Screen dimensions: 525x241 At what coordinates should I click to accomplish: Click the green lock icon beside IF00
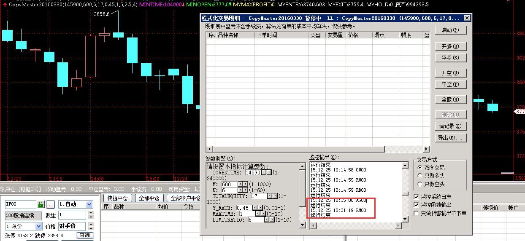[x=41, y=204]
